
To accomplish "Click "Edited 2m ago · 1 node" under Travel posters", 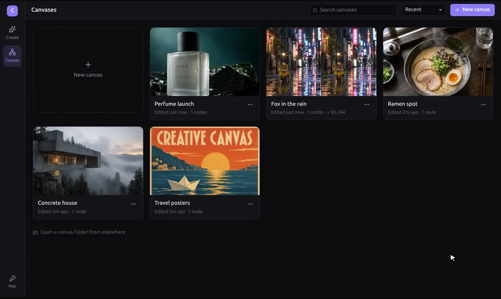I will point(179,212).
